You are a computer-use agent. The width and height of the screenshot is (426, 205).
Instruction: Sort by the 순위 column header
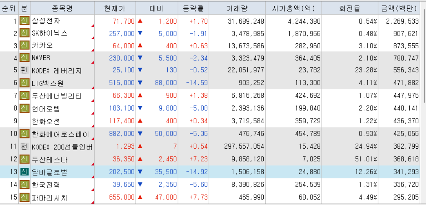click(9, 8)
